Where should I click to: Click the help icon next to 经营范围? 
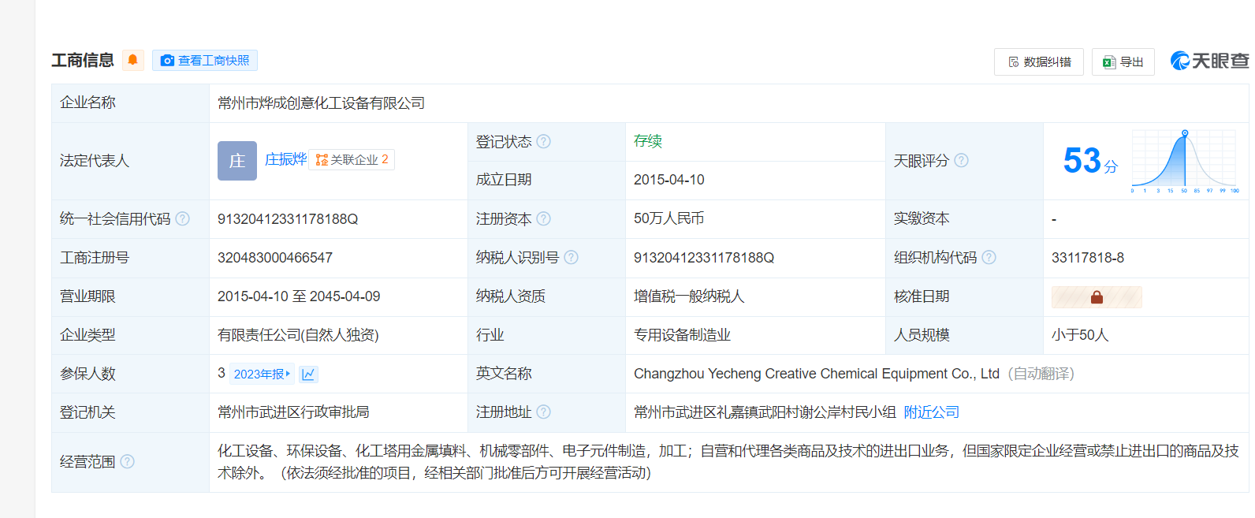click(x=128, y=461)
